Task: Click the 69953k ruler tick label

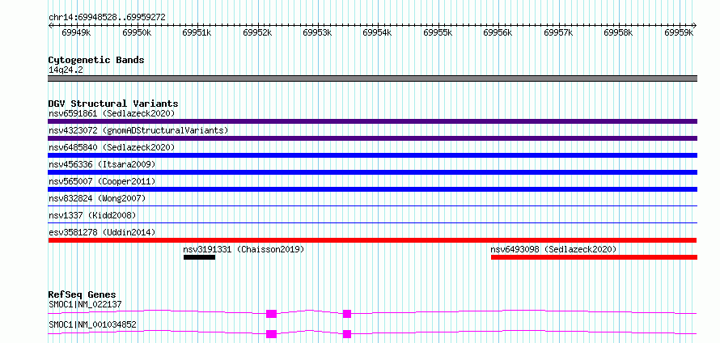Action: click(317, 33)
